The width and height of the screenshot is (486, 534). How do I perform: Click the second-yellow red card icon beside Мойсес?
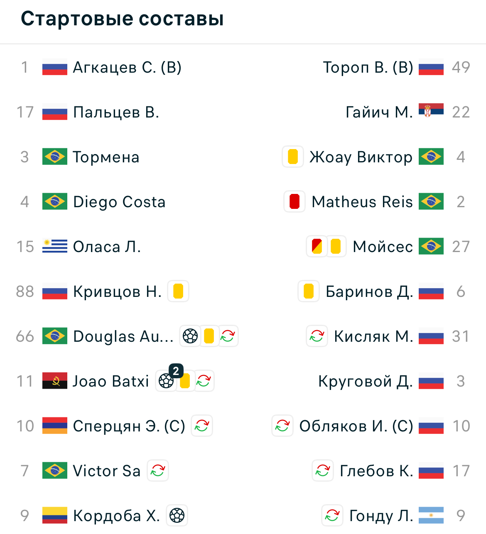point(317,247)
